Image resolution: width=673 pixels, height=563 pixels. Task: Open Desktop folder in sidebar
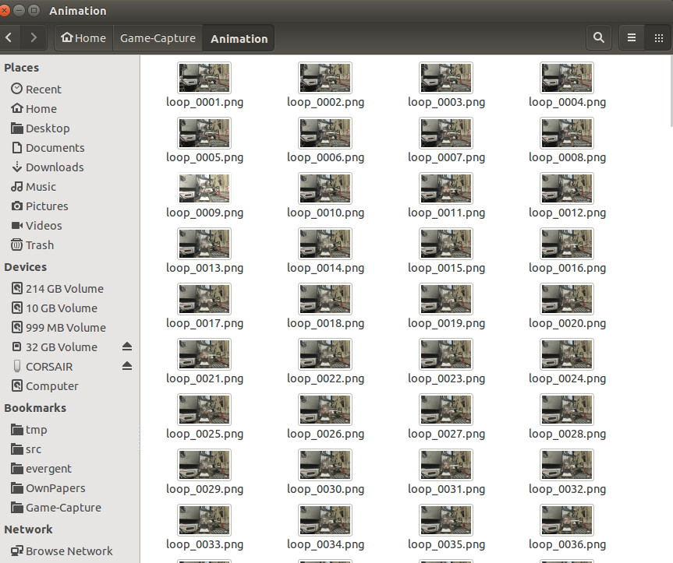point(69,128)
